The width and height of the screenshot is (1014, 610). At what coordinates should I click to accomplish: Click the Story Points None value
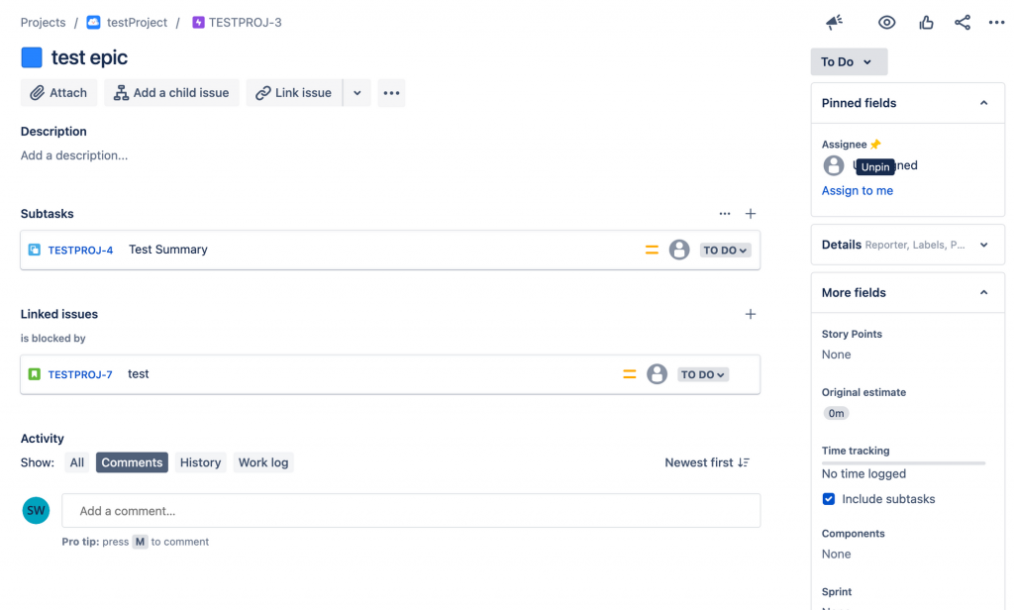click(836, 355)
